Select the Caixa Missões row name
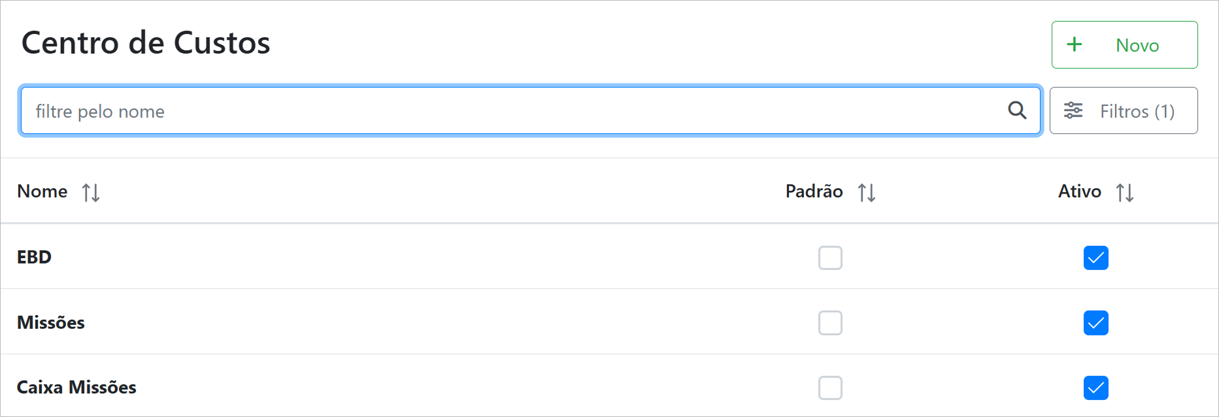Image resolution: width=1219 pixels, height=417 pixels. (x=76, y=388)
